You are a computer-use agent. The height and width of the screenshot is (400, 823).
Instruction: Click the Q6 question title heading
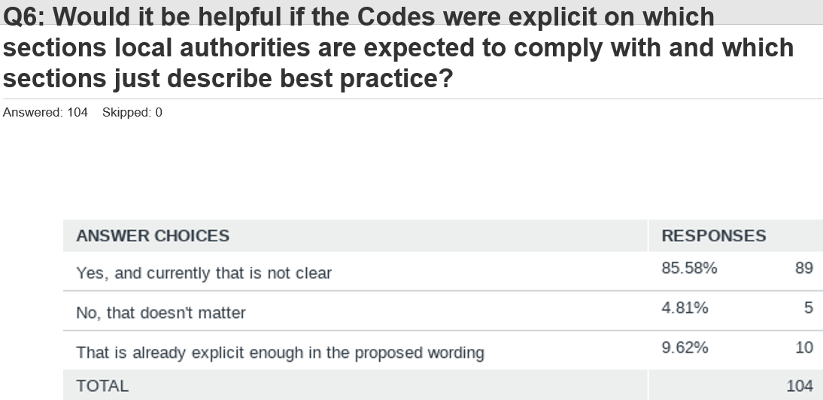click(398, 47)
